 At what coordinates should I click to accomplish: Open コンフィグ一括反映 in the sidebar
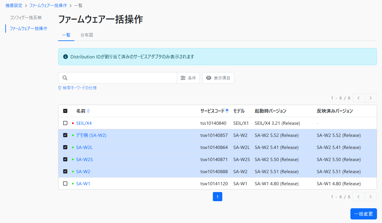pyautogui.click(x=26, y=17)
